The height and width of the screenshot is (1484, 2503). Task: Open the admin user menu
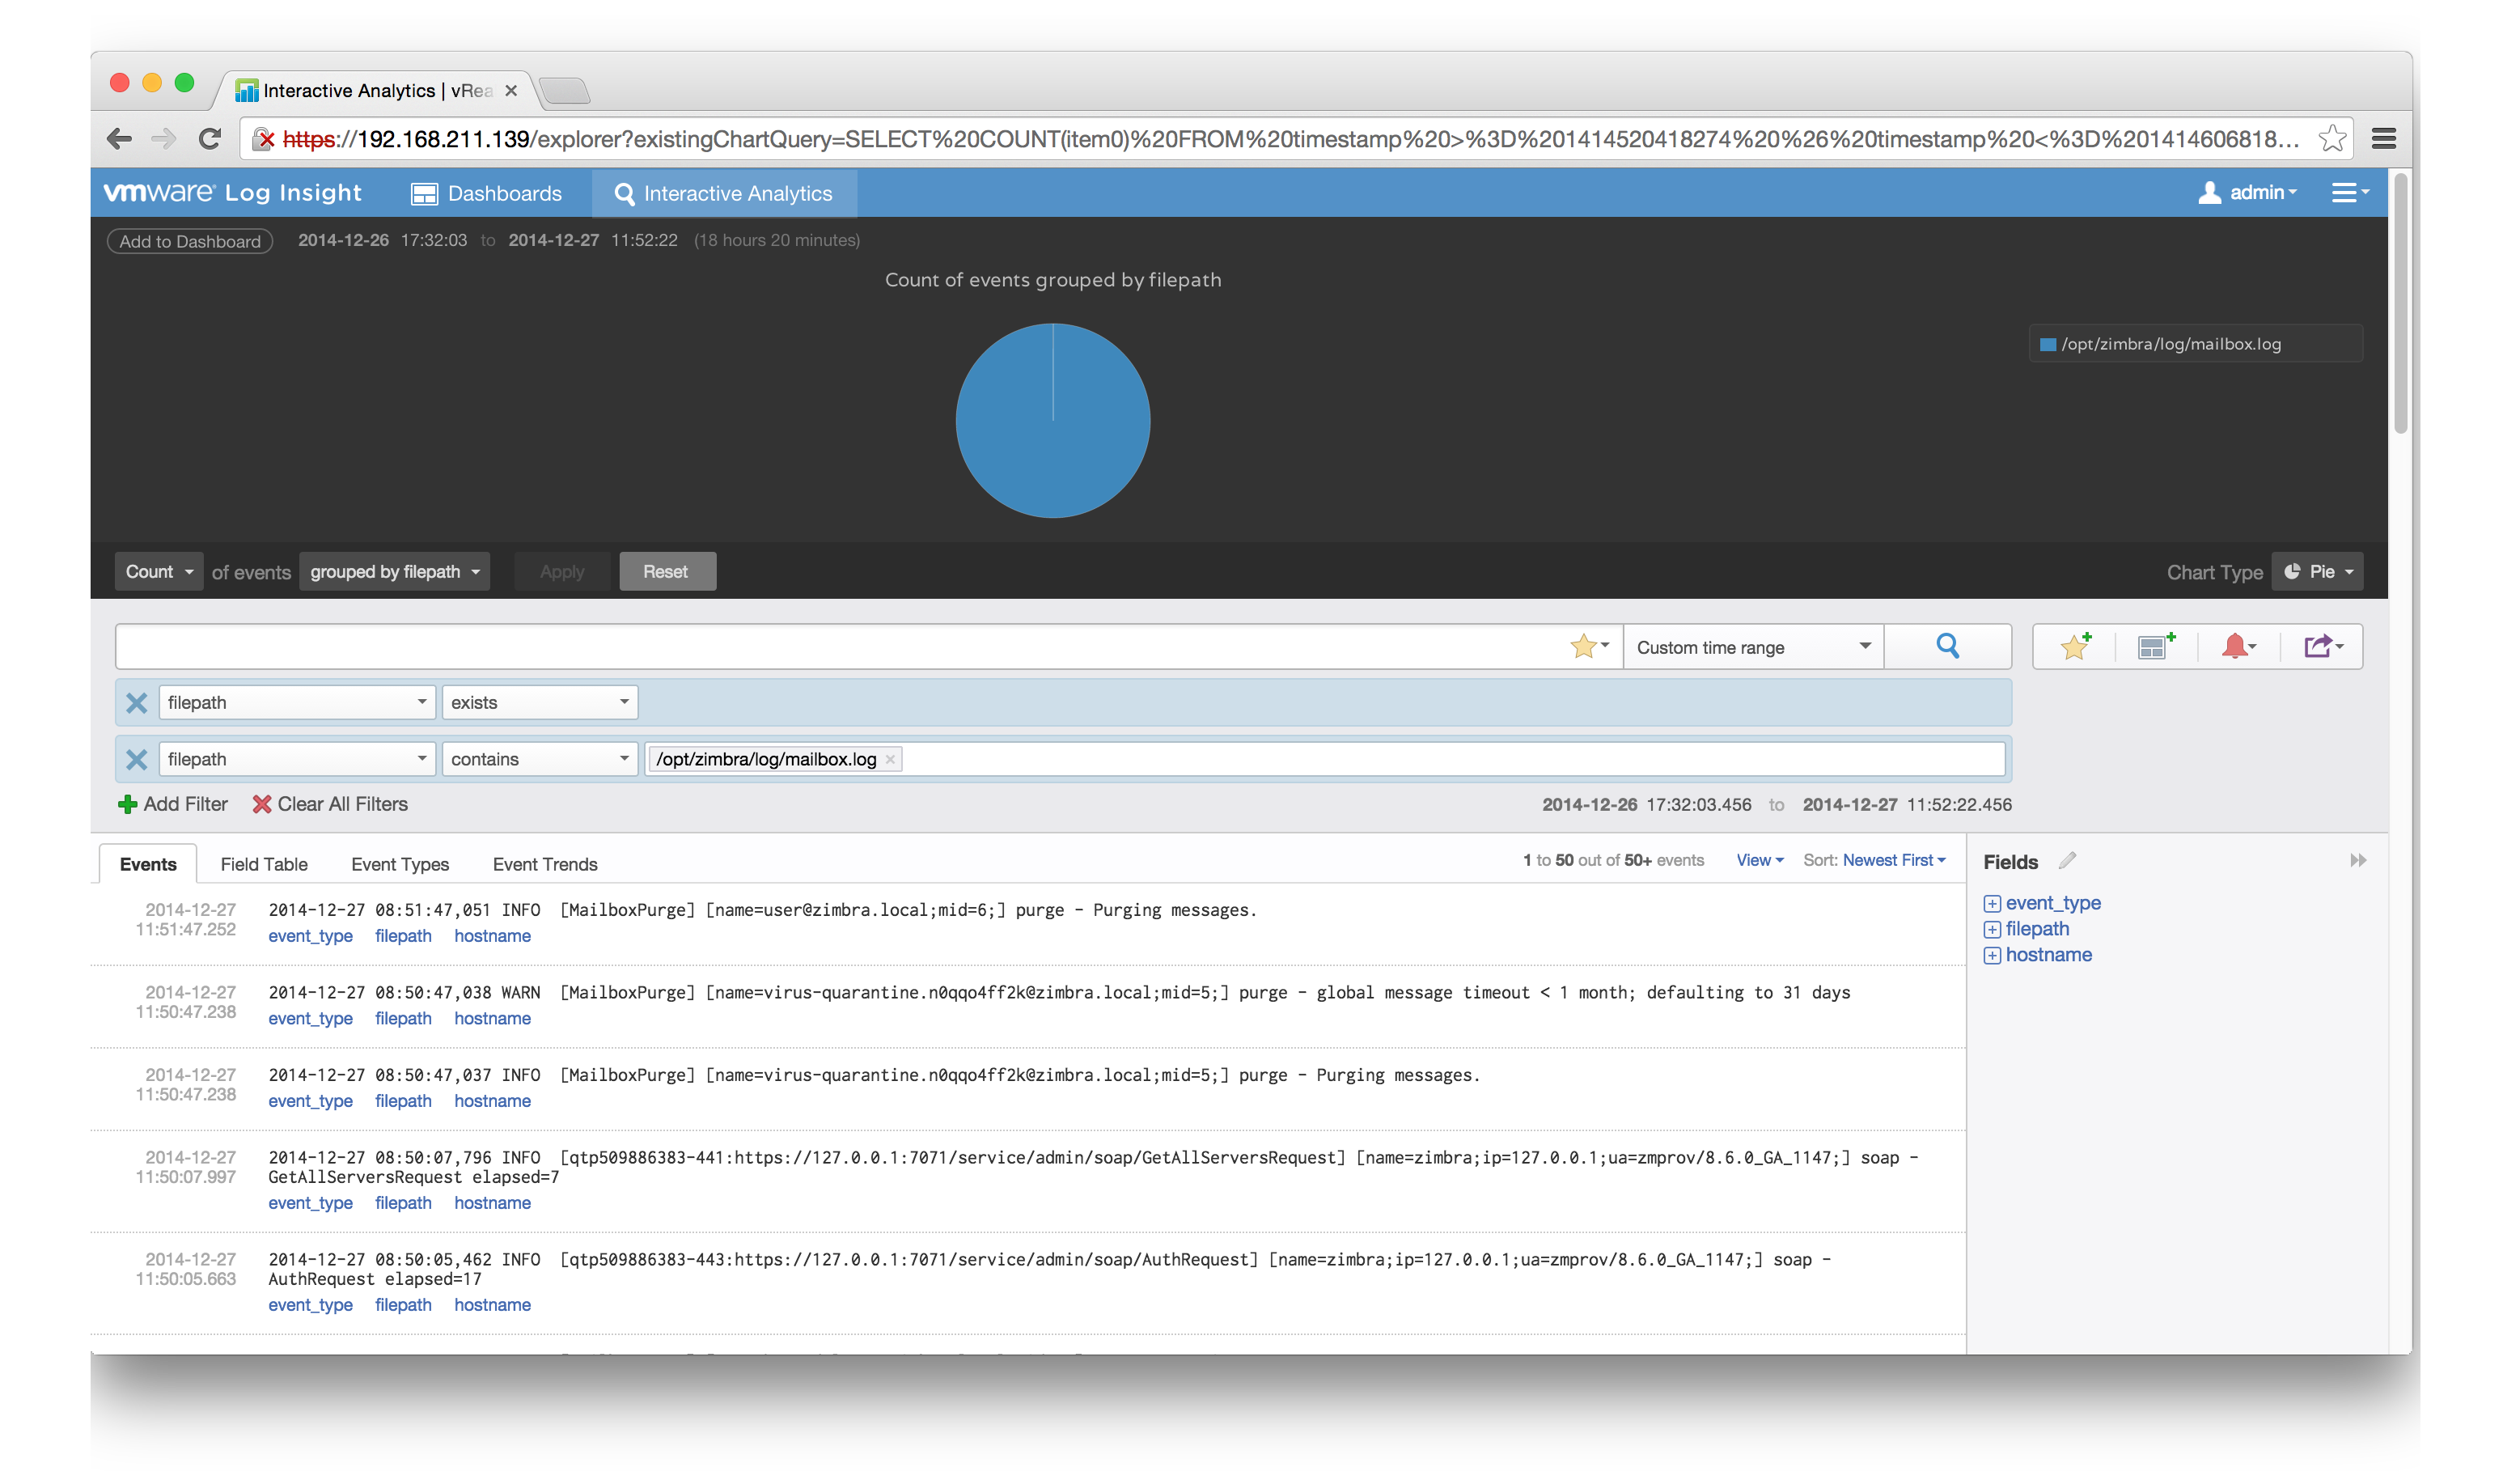click(x=2247, y=193)
